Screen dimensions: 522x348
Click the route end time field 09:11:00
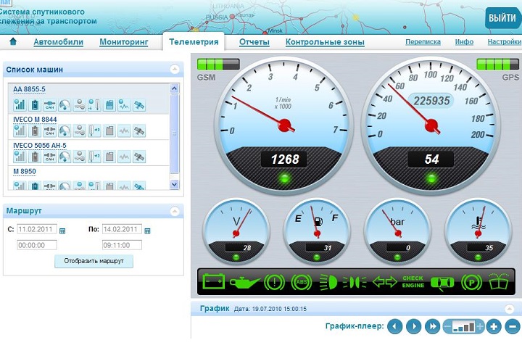point(122,245)
